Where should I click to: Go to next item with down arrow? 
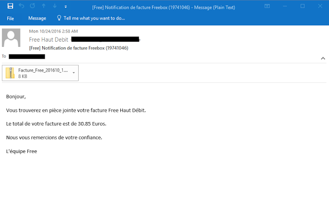[x=54, y=6]
